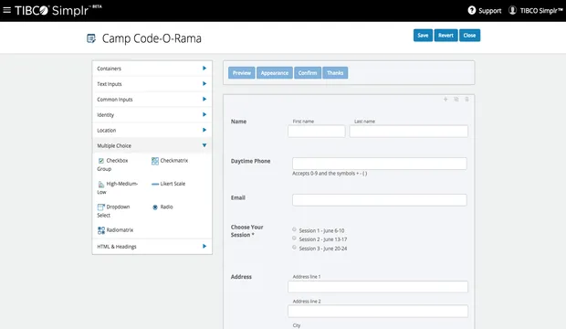Click into the Email input field

pyautogui.click(x=380, y=200)
